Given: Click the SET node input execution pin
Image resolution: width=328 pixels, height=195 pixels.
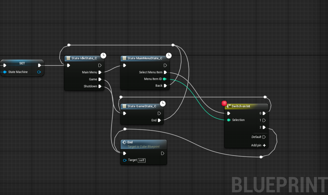Looking at the screenshot, I should (5, 65).
